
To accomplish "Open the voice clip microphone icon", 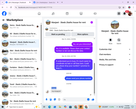I will (x=47, y=99).
